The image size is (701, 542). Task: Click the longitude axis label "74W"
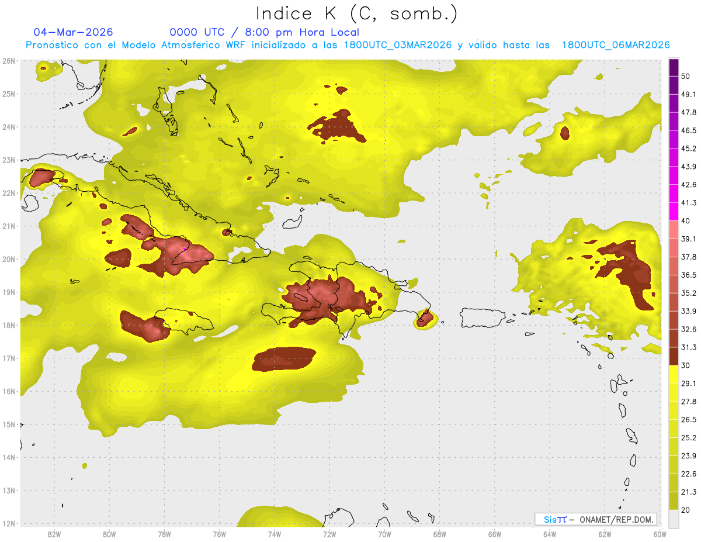click(x=274, y=534)
